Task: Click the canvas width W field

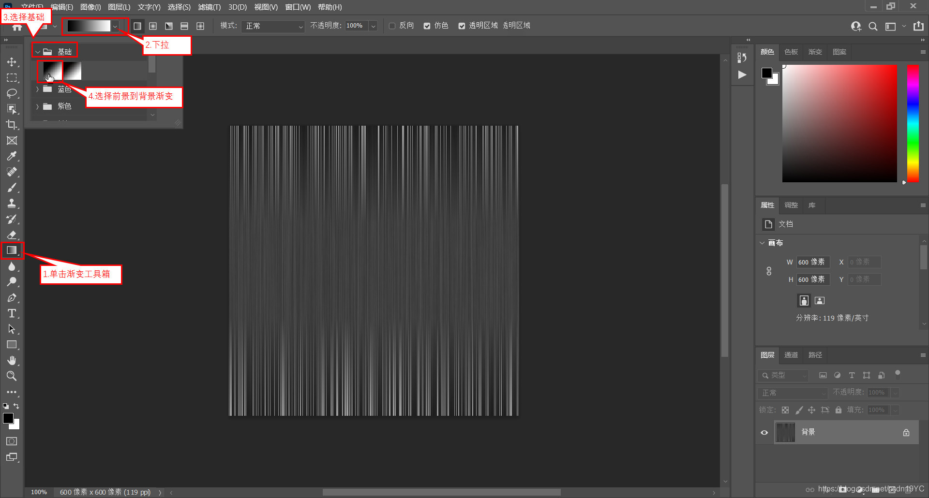Action: pyautogui.click(x=813, y=262)
